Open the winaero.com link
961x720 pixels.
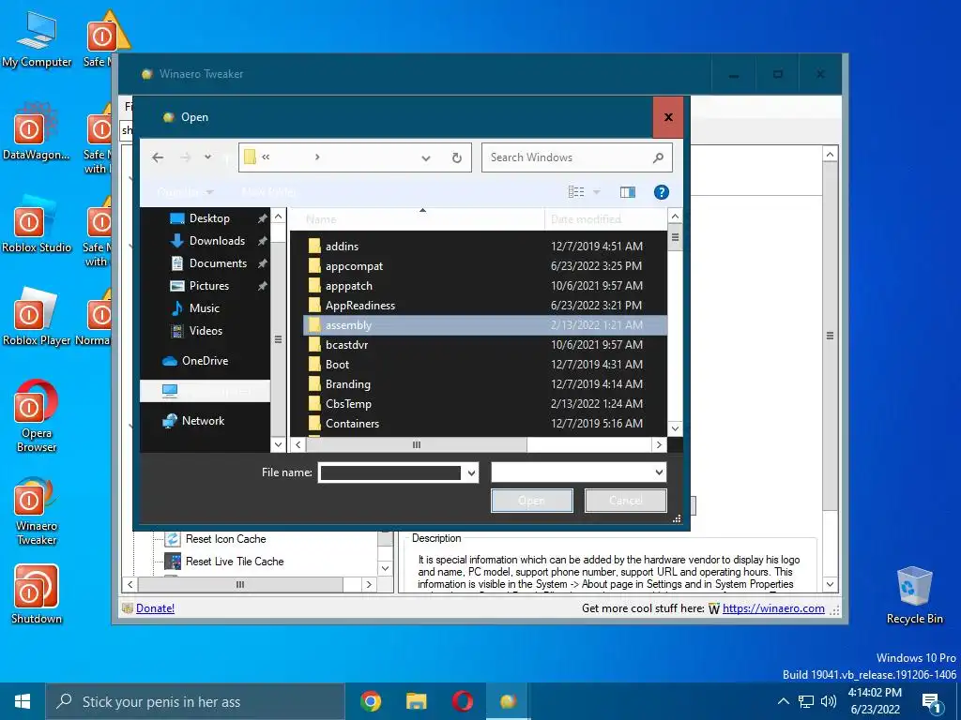click(x=773, y=607)
